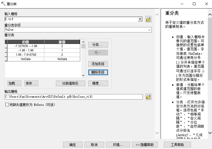Click main dialog scroll up arrow
This screenshot has height=149, width=212.
157,14
